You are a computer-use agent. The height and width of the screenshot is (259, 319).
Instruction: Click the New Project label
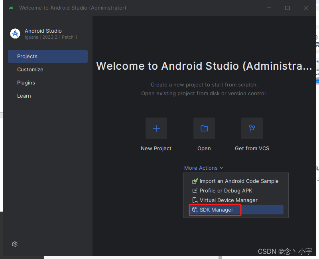coord(156,148)
